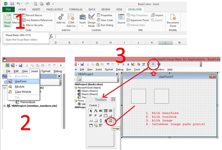Click into the Excel formula bar
The height and width of the screenshot is (150, 222).
[121, 36]
